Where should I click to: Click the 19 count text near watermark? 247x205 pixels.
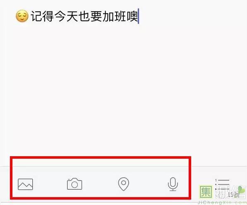tap(230, 195)
